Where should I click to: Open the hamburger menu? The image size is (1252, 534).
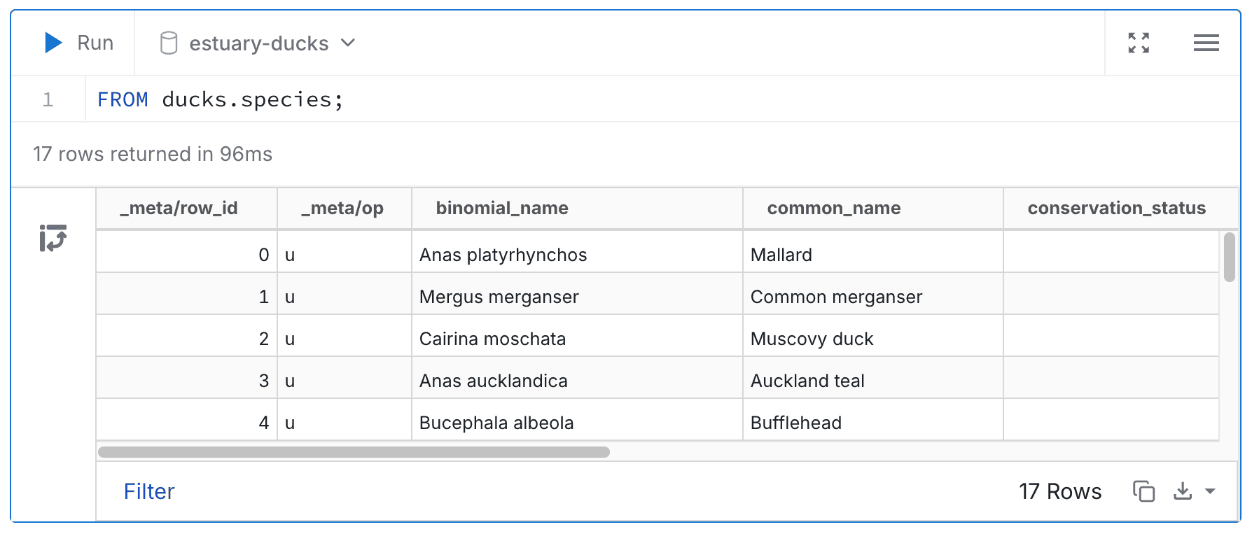[1206, 43]
